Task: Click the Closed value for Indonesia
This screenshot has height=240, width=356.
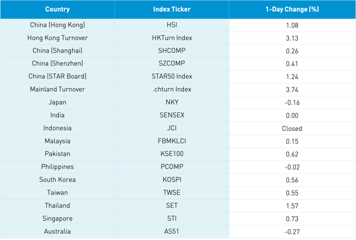Action: [x=292, y=129]
